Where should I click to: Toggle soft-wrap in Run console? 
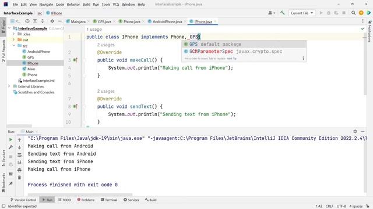point(19,155)
